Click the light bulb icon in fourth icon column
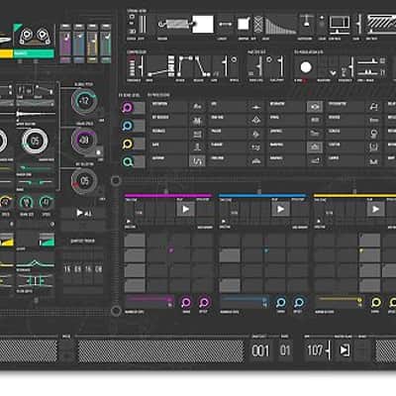 click(373, 134)
